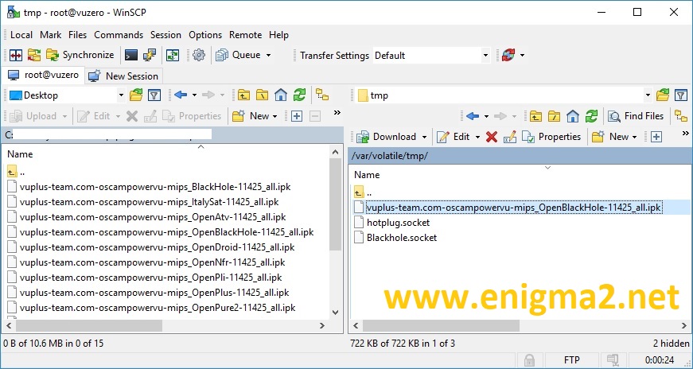
Task: Go to remote parent directory icon
Action: click(x=535, y=116)
